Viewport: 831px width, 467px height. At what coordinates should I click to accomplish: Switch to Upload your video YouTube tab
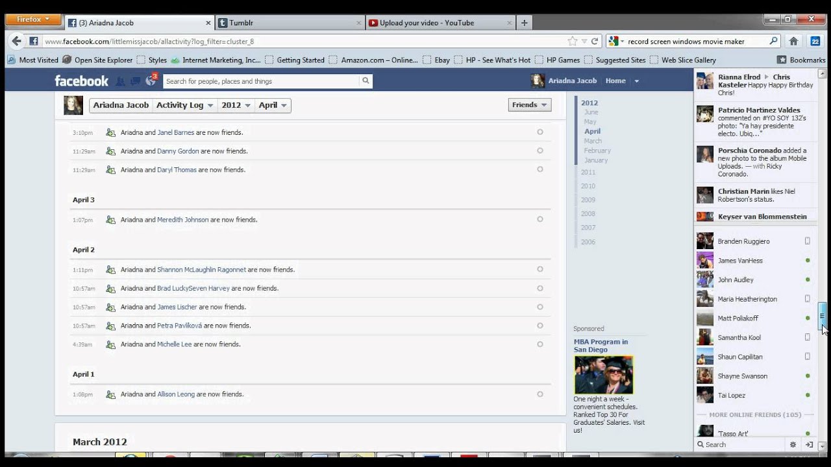[x=440, y=23]
